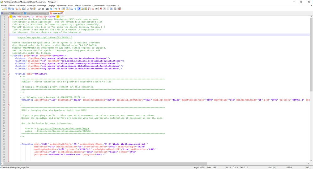Image resolution: width=313 pixels, height=169 pixels.
Task: Toggle the indent guide toolbar button
Action: [x=79, y=9]
